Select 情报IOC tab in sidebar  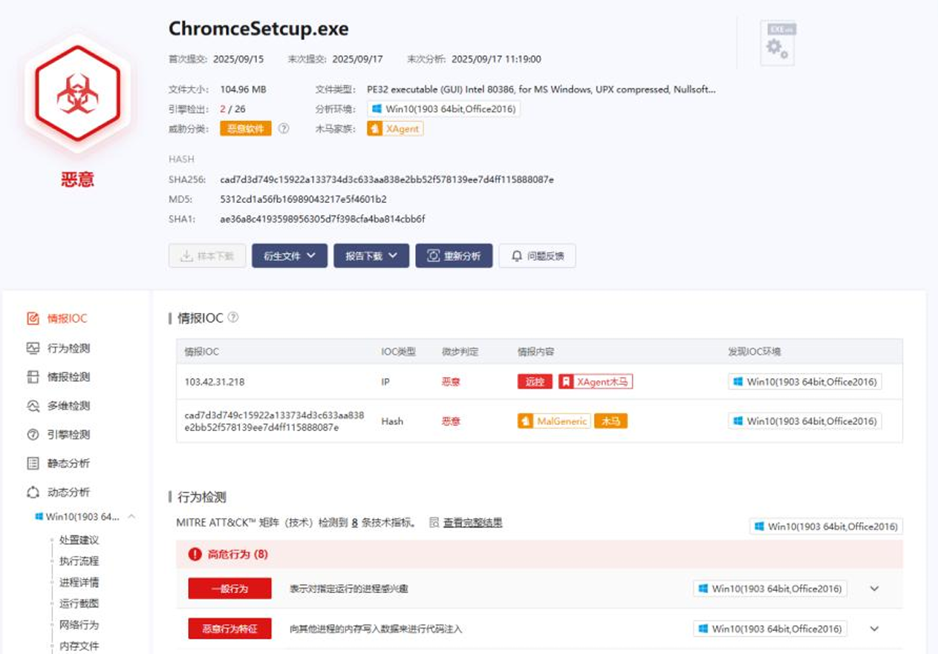pos(67,318)
